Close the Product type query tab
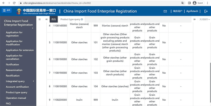The width and height of the screenshot is (211, 106). (82, 19)
